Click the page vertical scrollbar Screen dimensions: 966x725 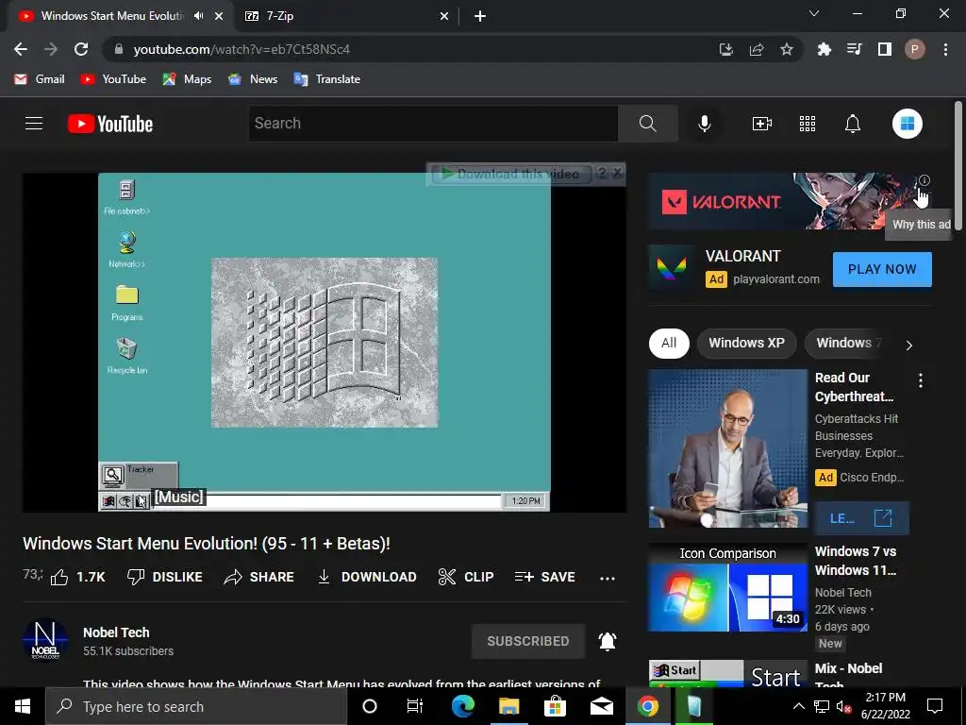(x=958, y=166)
